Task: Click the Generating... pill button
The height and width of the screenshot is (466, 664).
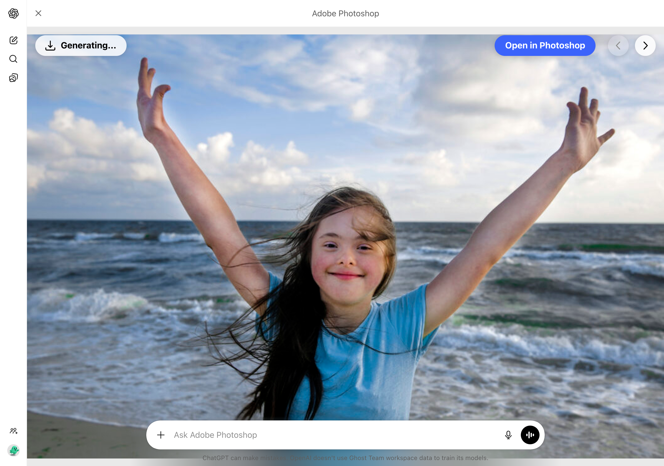Action: pos(81,45)
